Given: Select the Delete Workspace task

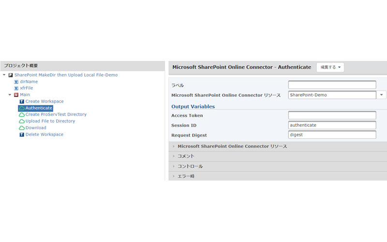Looking at the screenshot, I should [x=45, y=135].
